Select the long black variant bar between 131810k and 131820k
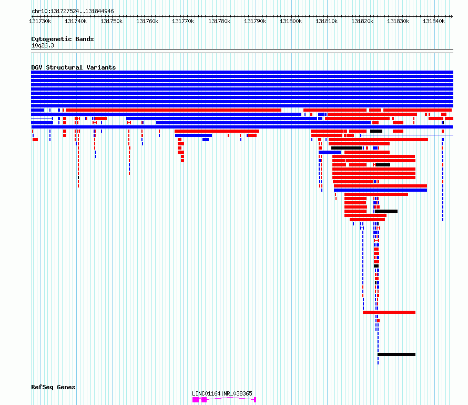Viewport: 468px width, 405px height. (x=347, y=148)
